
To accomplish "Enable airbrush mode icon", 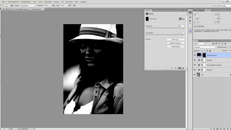I will (x=70, y=6).
